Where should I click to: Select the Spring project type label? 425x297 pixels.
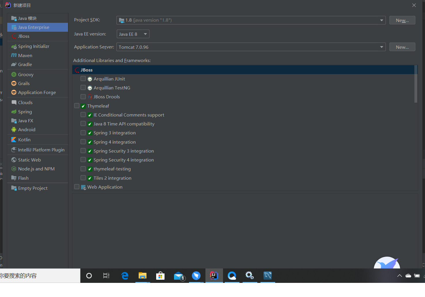point(25,112)
